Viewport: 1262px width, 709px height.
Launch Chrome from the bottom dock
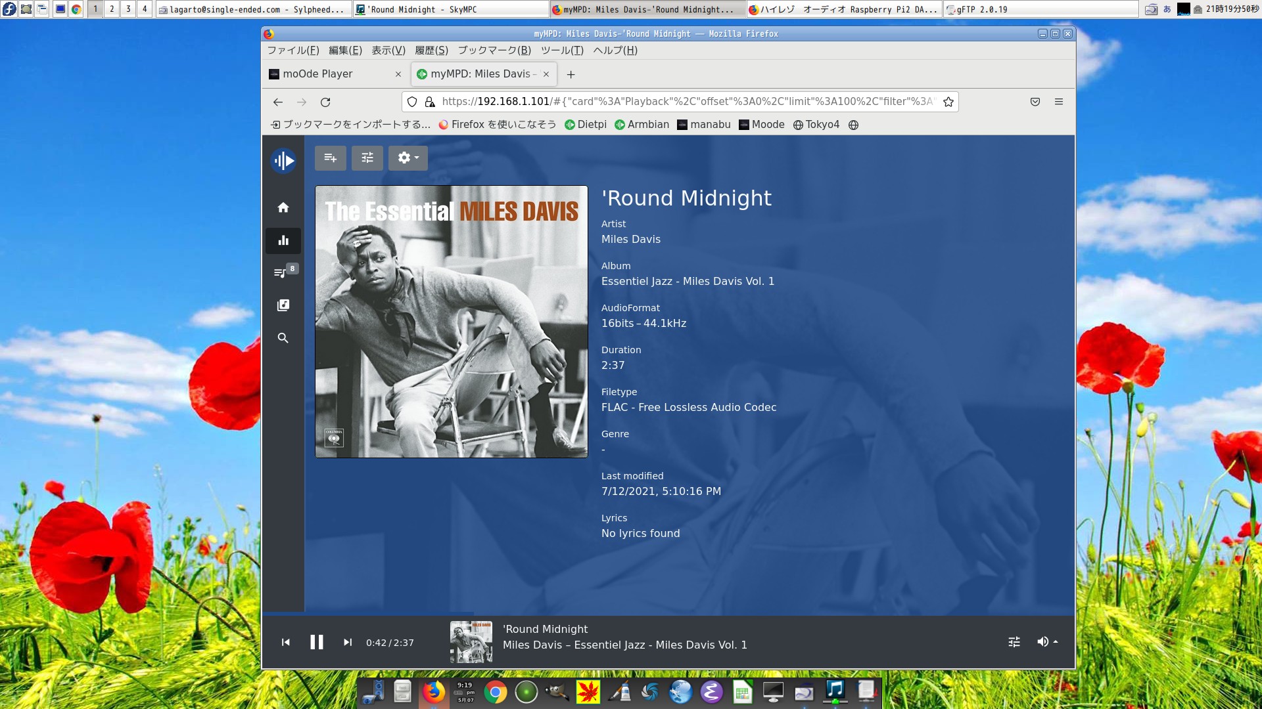coord(496,692)
